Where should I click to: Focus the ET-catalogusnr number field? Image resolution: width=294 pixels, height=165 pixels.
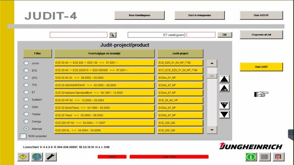(x=201, y=35)
